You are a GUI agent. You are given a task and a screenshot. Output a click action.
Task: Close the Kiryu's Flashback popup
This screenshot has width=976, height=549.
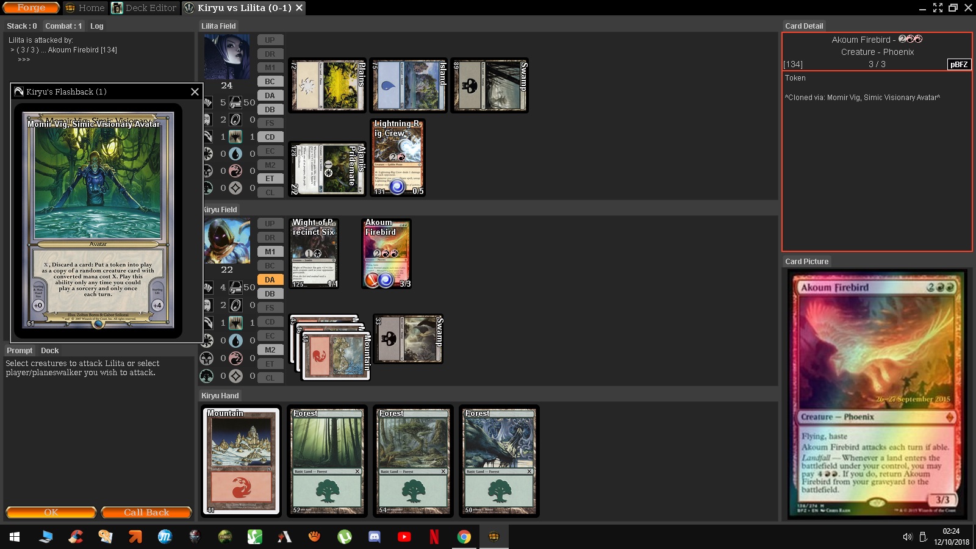click(x=195, y=91)
